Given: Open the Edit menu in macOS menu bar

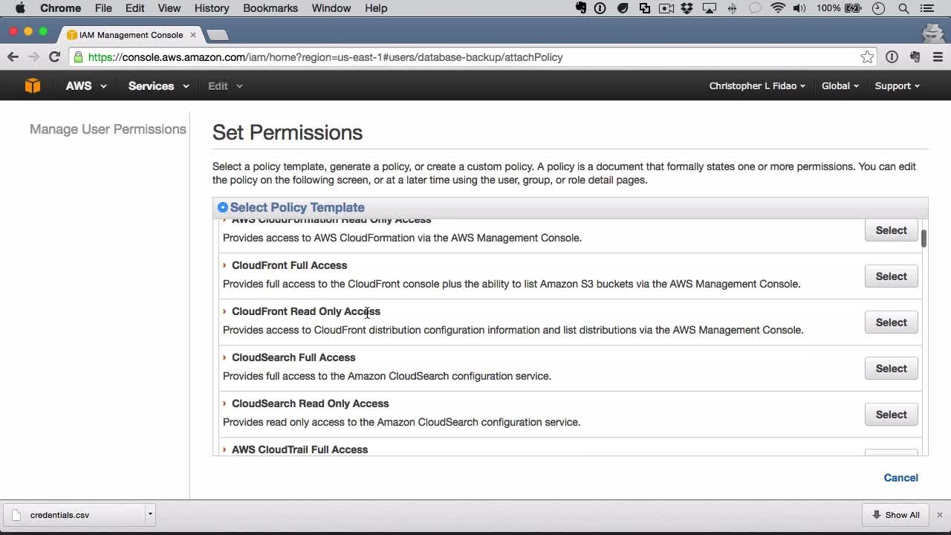Looking at the screenshot, I should click(x=134, y=8).
